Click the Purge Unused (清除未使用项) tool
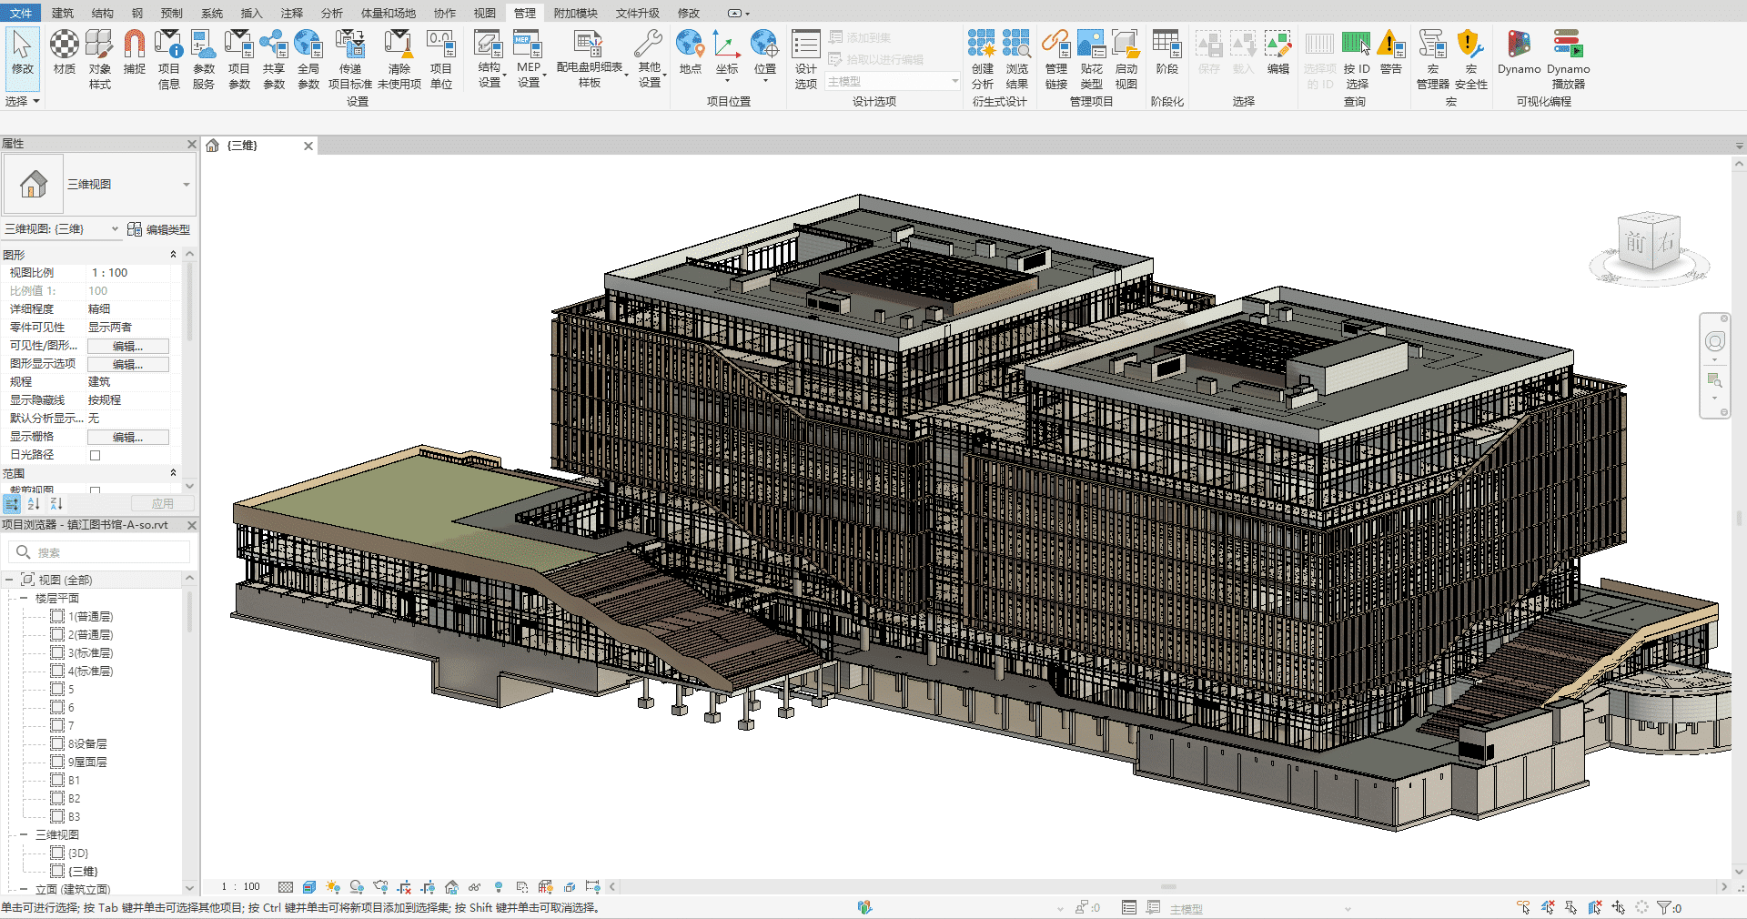 pyautogui.click(x=399, y=55)
